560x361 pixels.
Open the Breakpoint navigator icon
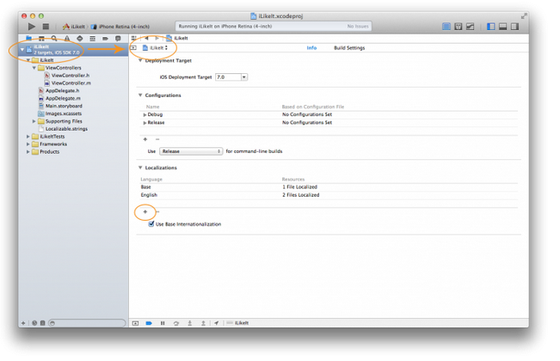(105, 38)
